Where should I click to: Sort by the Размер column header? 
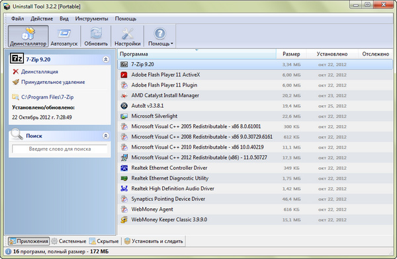pyautogui.click(x=291, y=54)
